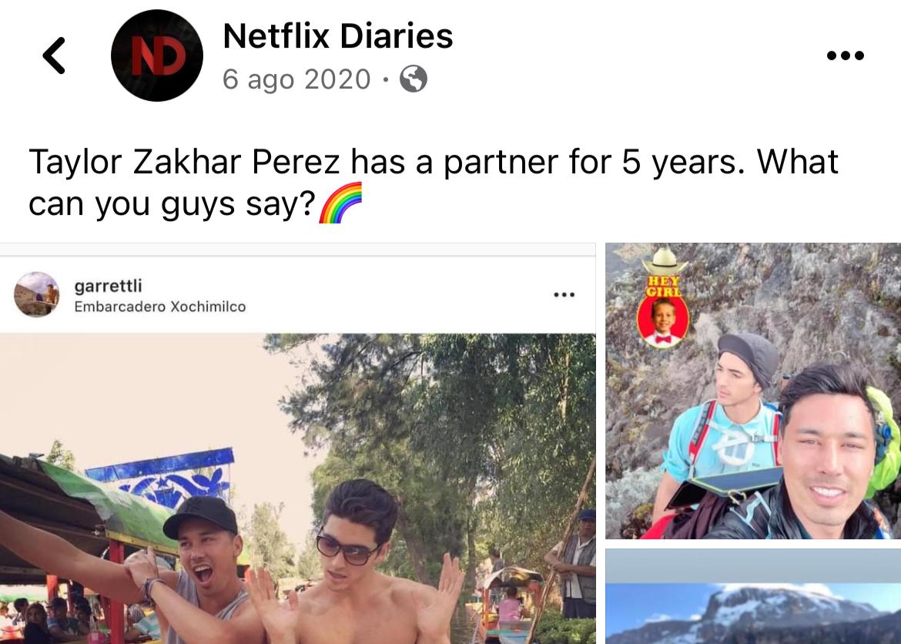This screenshot has height=644, width=901.
Task: Click the public globe privacy icon
Action: tap(413, 79)
